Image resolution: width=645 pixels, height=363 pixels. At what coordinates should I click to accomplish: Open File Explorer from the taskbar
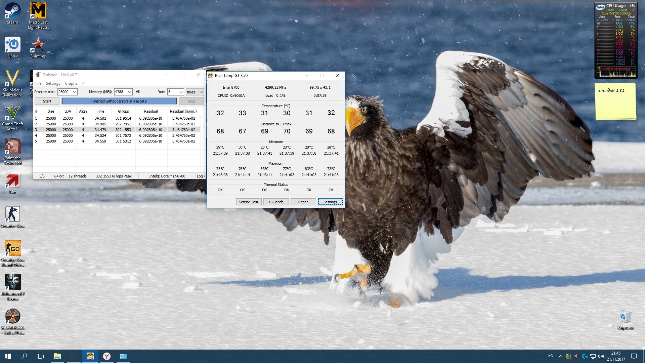(x=57, y=356)
